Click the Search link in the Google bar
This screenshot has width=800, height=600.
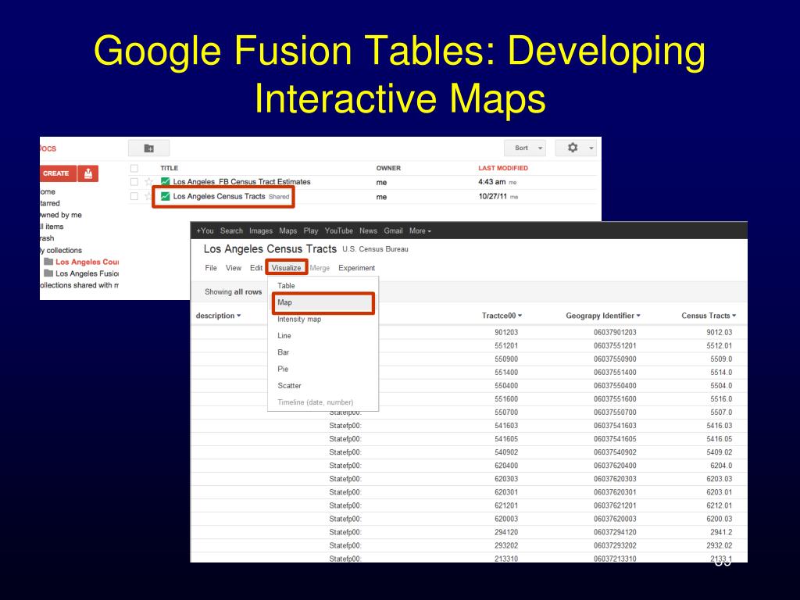(x=231, y=230)
